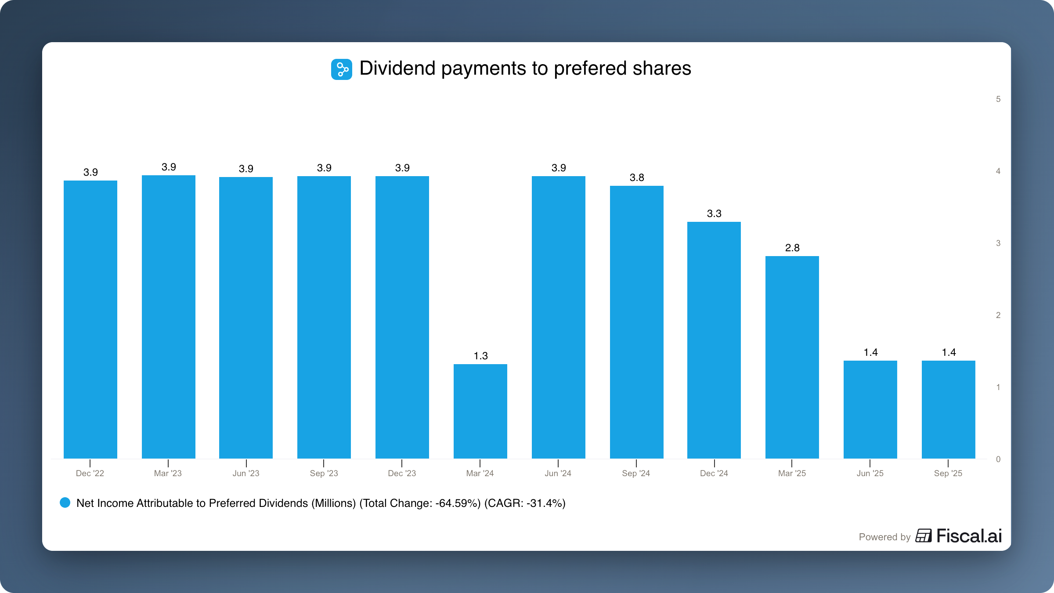Click the Fiscal.ai logo icon
The image size is (1054, 593).
[923, 536]
